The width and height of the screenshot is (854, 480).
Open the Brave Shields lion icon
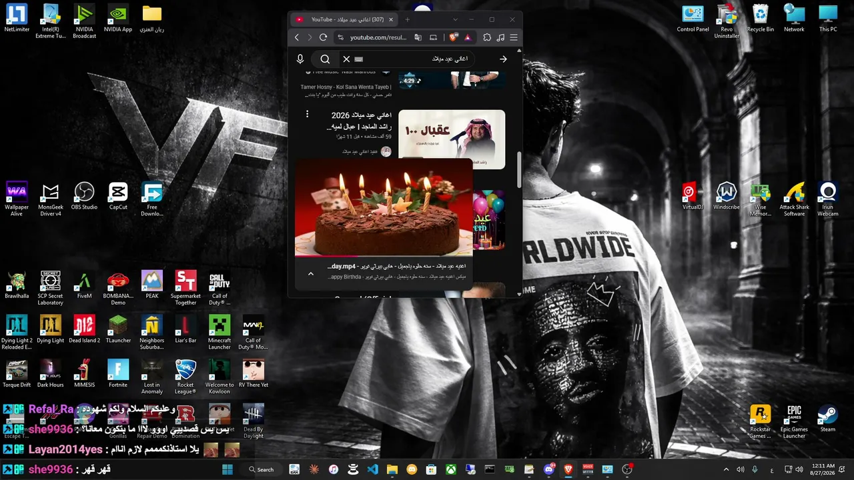(454, 37)
